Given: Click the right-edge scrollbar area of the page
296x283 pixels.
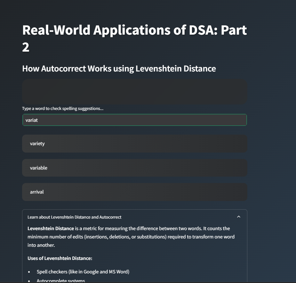Looking at the screenshot, I should pos(294,141).
